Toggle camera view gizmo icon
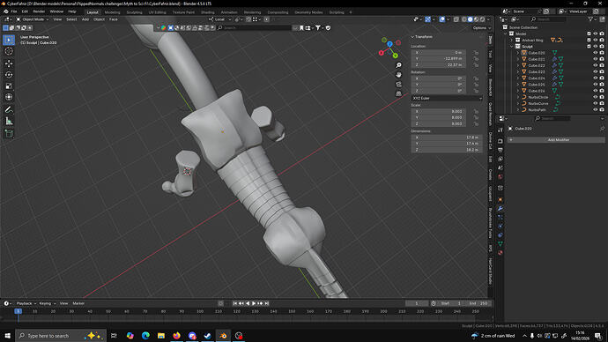Screen dimensions: 608x342 (398, 84)
